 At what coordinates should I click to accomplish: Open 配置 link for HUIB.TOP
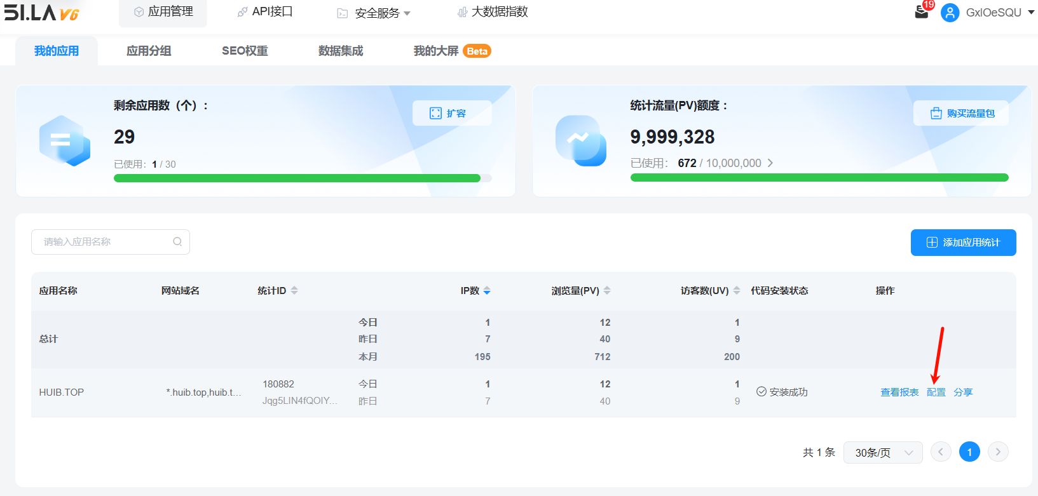[936, 392]
